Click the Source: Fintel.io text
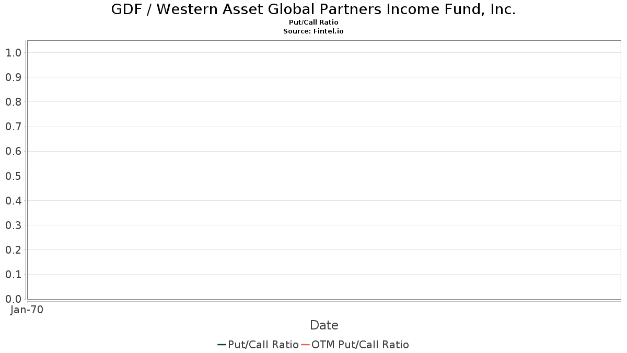Viewport: 627px width, 353px height. (313, 31)
